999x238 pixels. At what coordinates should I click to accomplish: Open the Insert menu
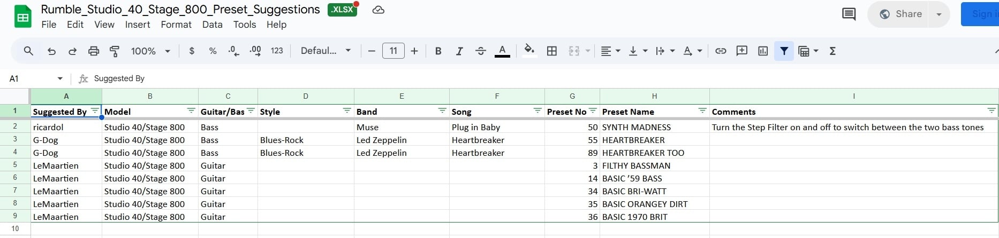pos(138,25)
